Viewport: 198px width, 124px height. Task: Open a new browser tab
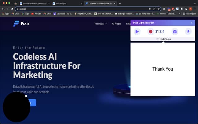pos(120,3)
